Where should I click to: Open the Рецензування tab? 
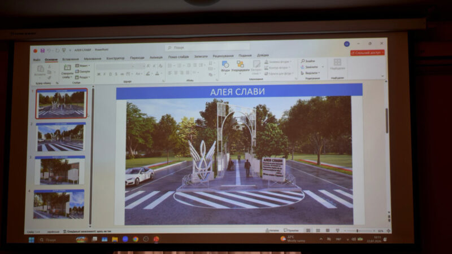pos(223,56)
